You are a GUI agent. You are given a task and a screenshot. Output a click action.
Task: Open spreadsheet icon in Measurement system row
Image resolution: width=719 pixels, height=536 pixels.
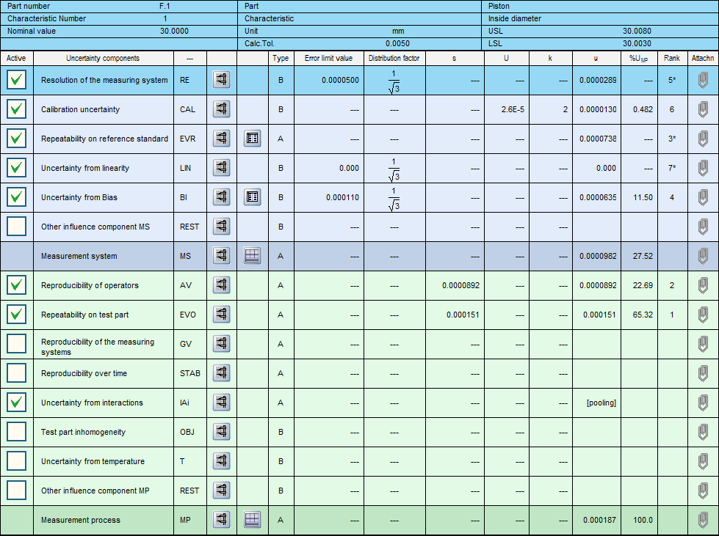[252, 255]
